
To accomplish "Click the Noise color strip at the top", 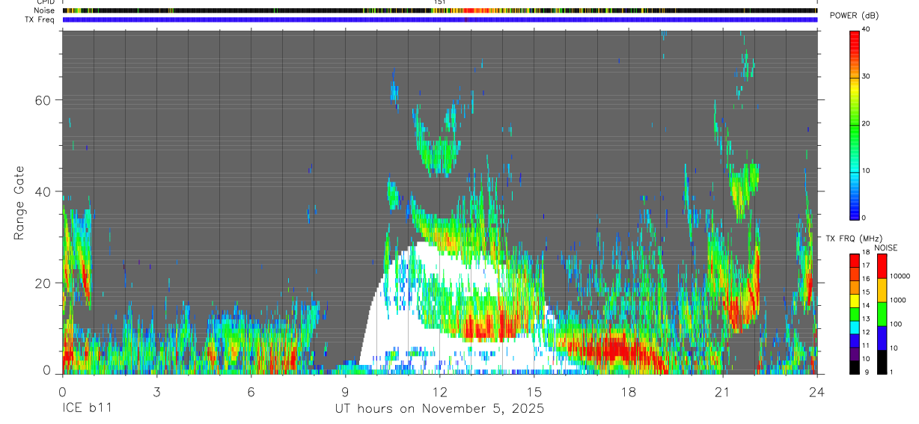I will click(x=439, y=10).
